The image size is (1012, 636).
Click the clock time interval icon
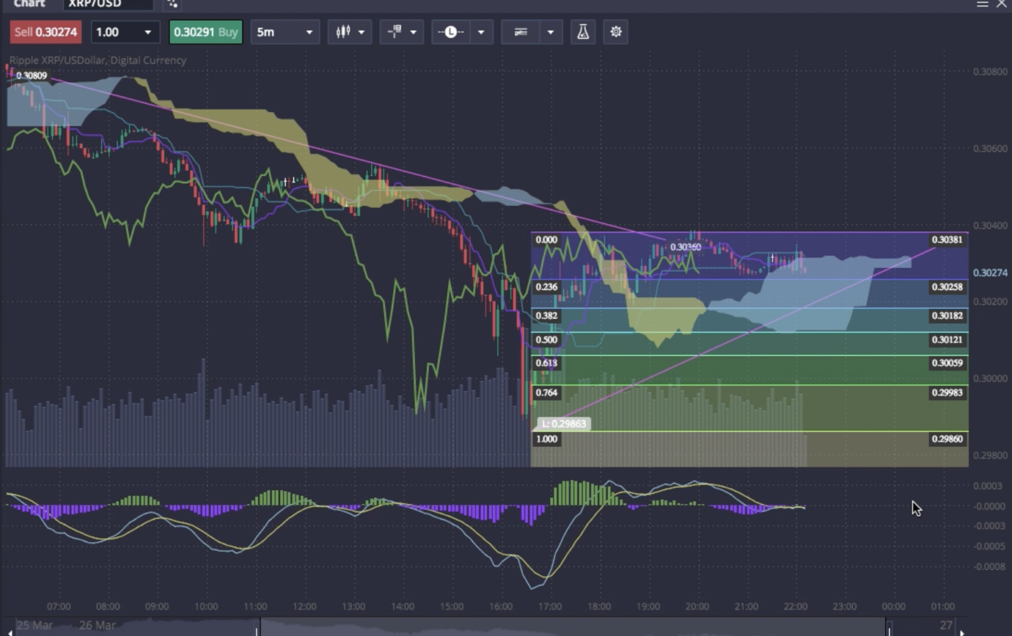click(x=451, y=32)
